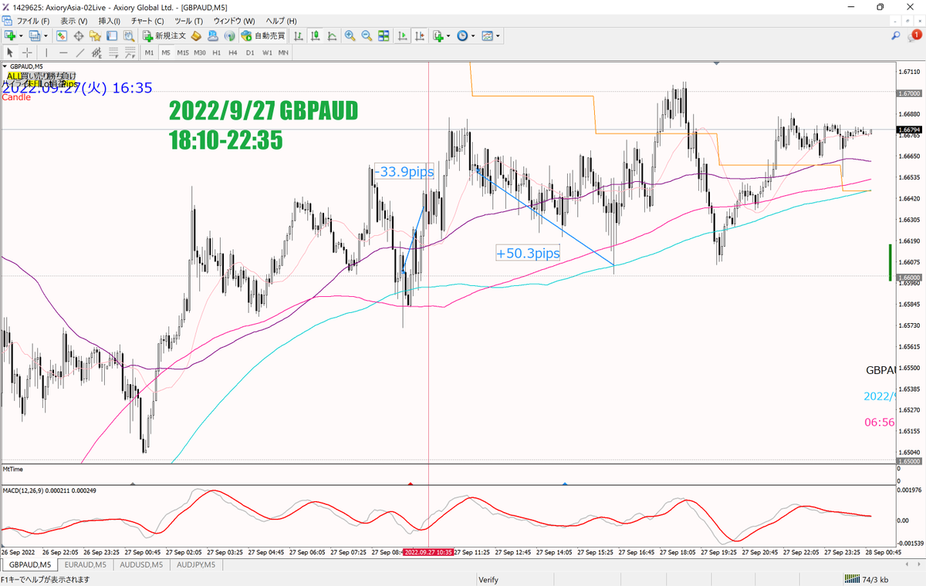
Task: Select the Fibonacci retracement tool
Action: pos(113,52)
